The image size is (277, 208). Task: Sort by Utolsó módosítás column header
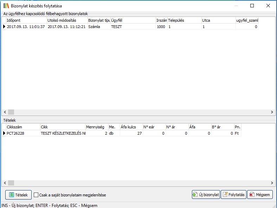(67, 20)
